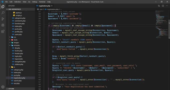
Task: Open the Explorer view in activity bar
Action: click(x=3, y=6)
